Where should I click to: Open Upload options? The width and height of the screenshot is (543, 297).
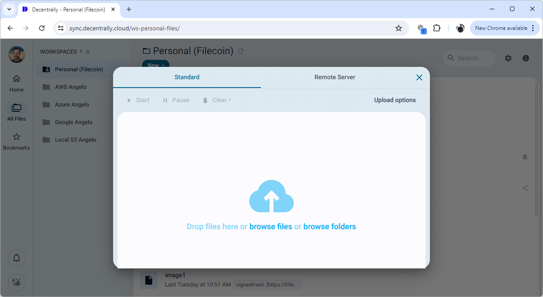coord(395,100)
